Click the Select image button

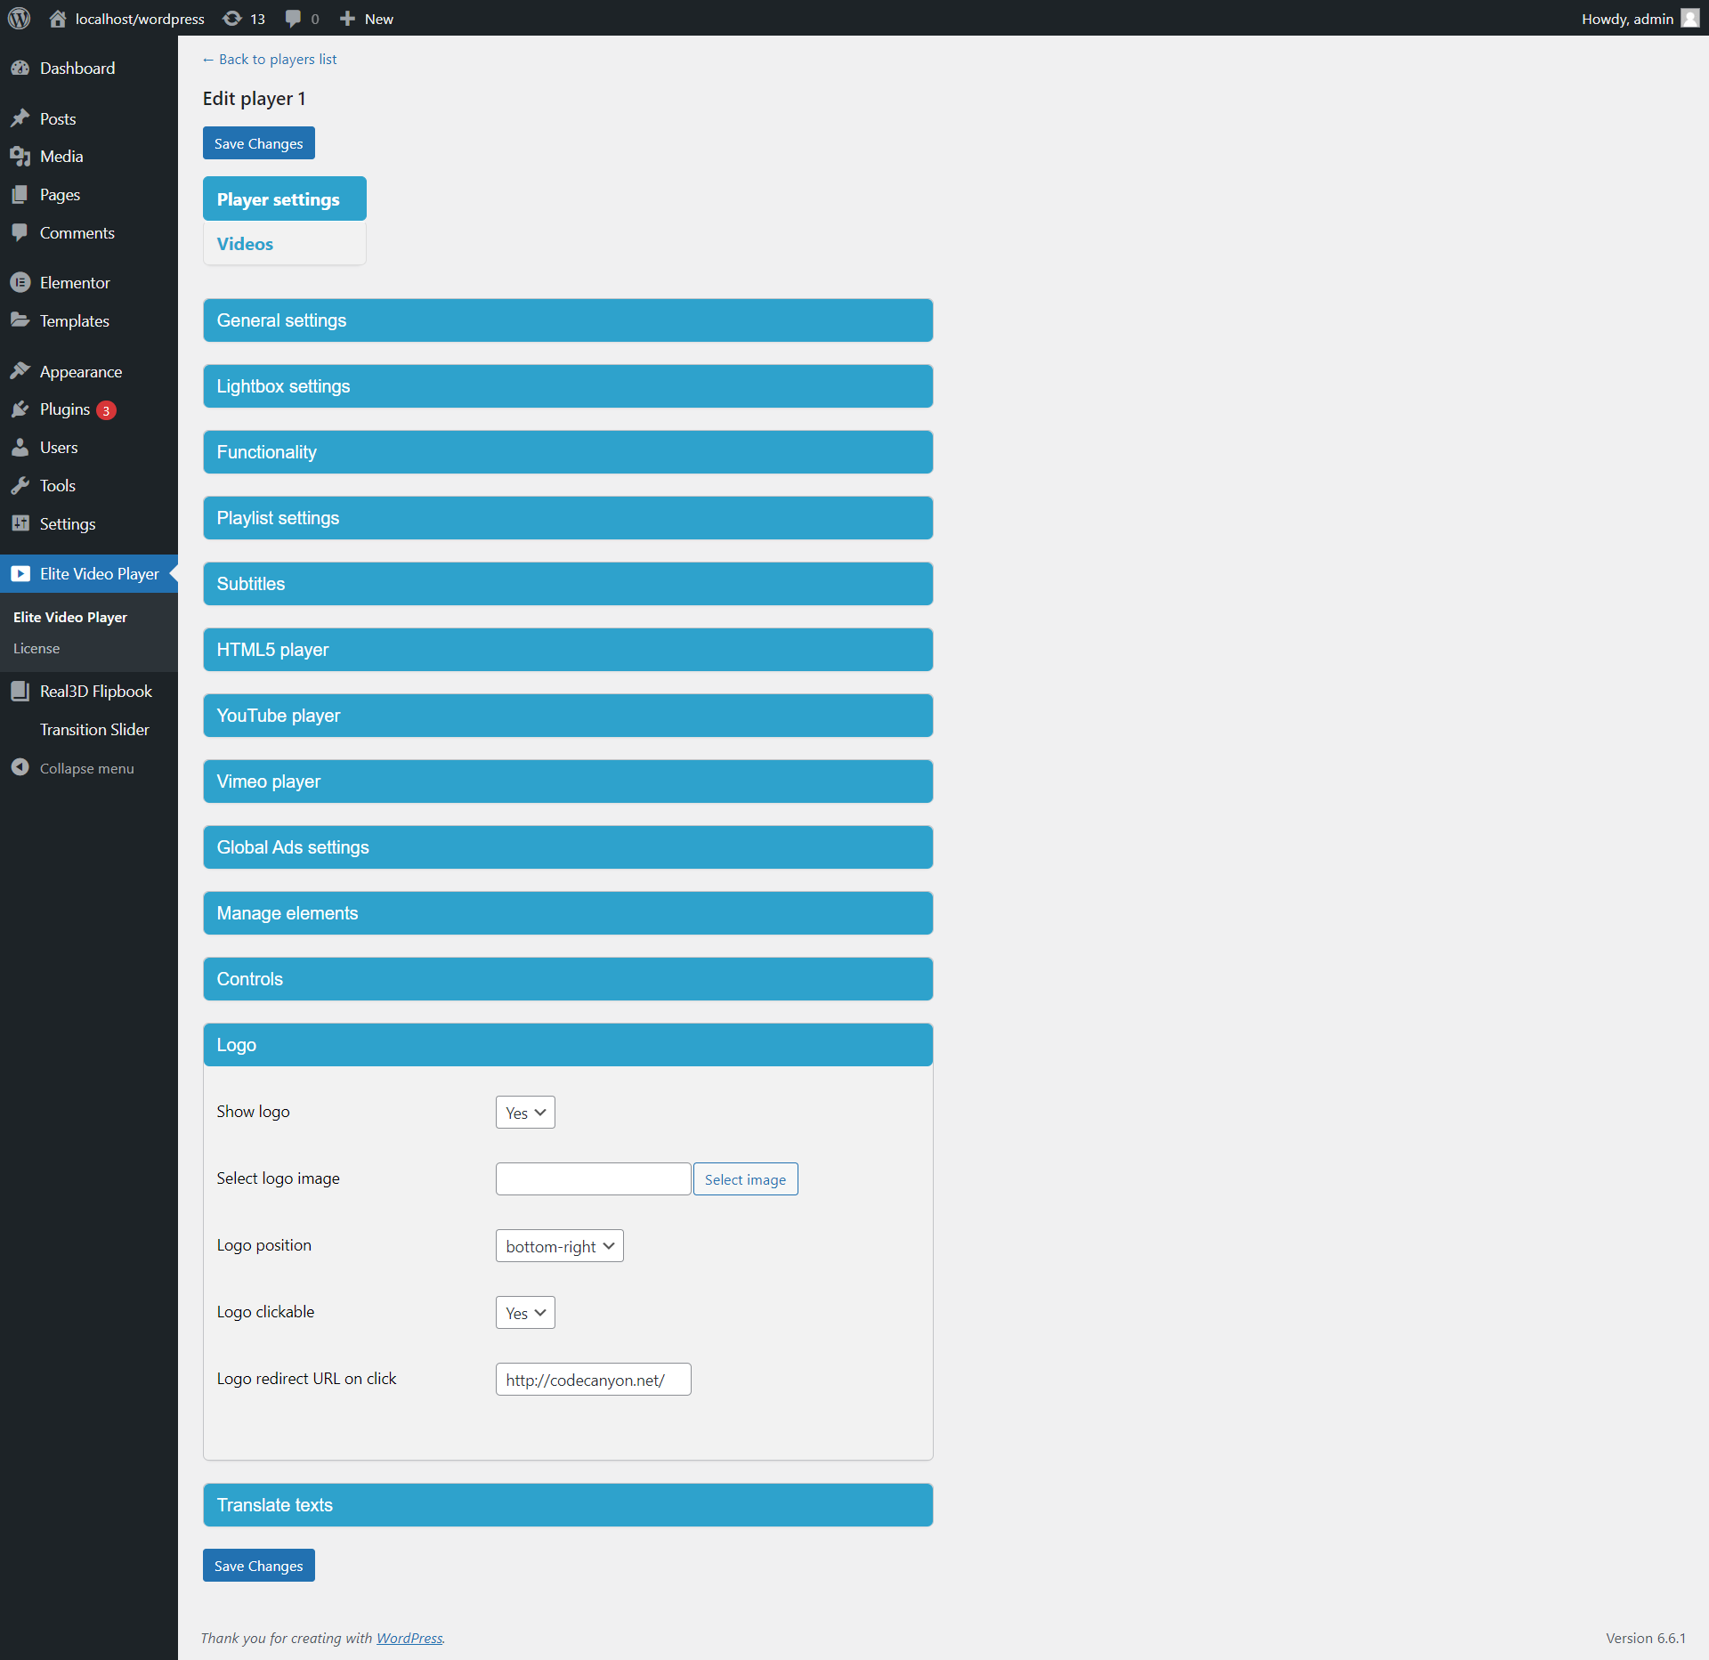click(745, 1179)
